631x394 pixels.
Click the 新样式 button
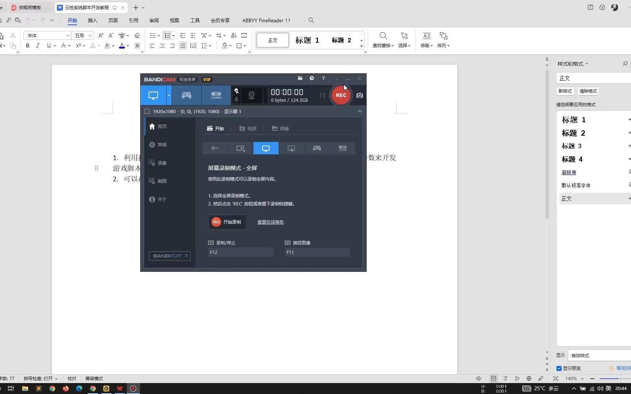click(x=565, y=91)
